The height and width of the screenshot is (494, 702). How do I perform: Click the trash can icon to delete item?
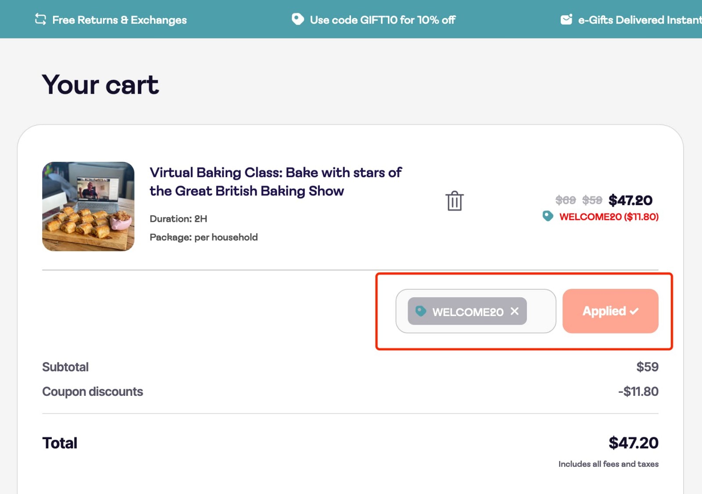pos(455,201)
